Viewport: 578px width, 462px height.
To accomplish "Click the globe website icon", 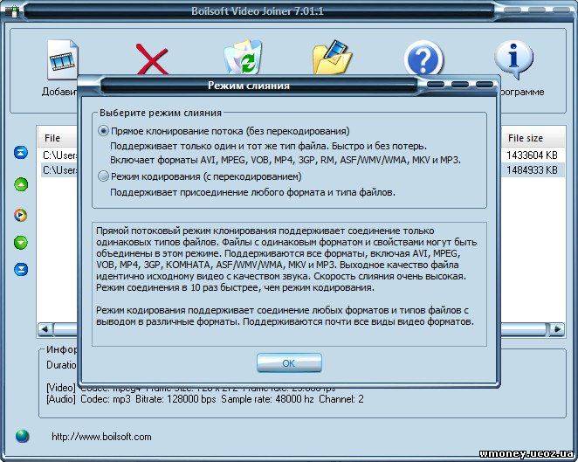I will pyautogui.click(x=23, y=436).
